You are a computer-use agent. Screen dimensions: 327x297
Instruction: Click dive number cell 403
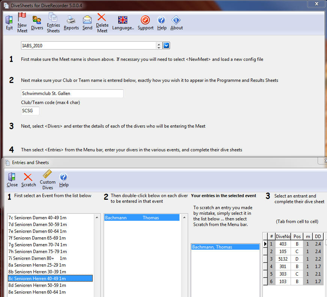tap(283, 244)
